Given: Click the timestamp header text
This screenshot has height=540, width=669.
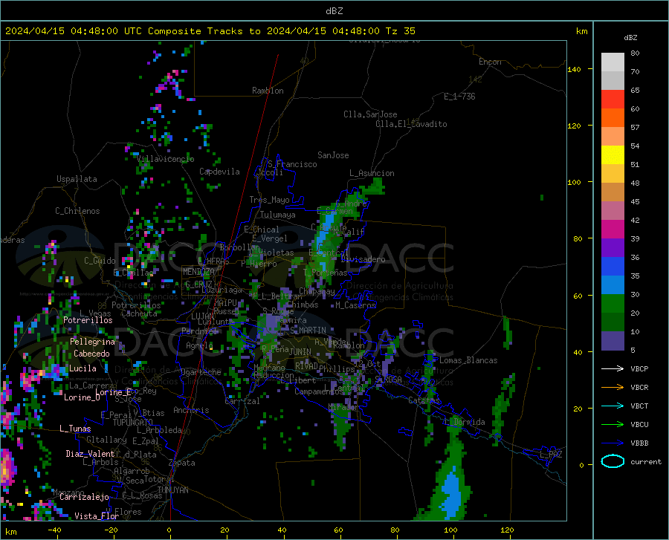Looking at the screenshot, I should (210, 31).
